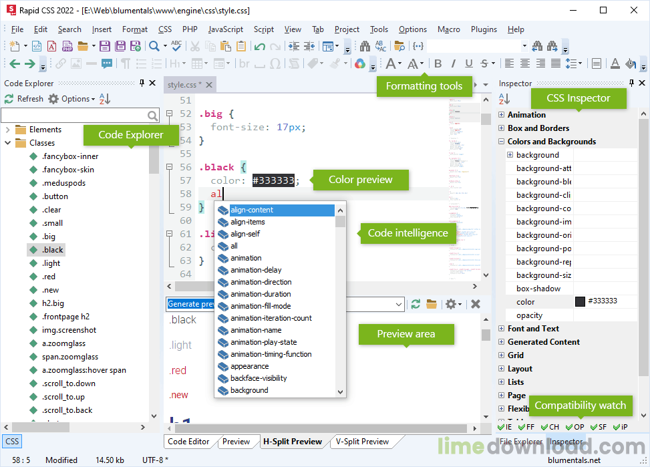This screenshot has height=467, width=650.
Task: Click the center text alignment icon
Action: (x=524, y=63)
